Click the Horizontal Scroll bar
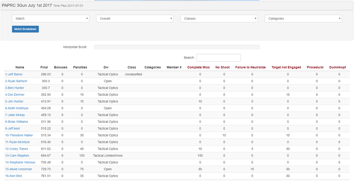 coord(177,47)
